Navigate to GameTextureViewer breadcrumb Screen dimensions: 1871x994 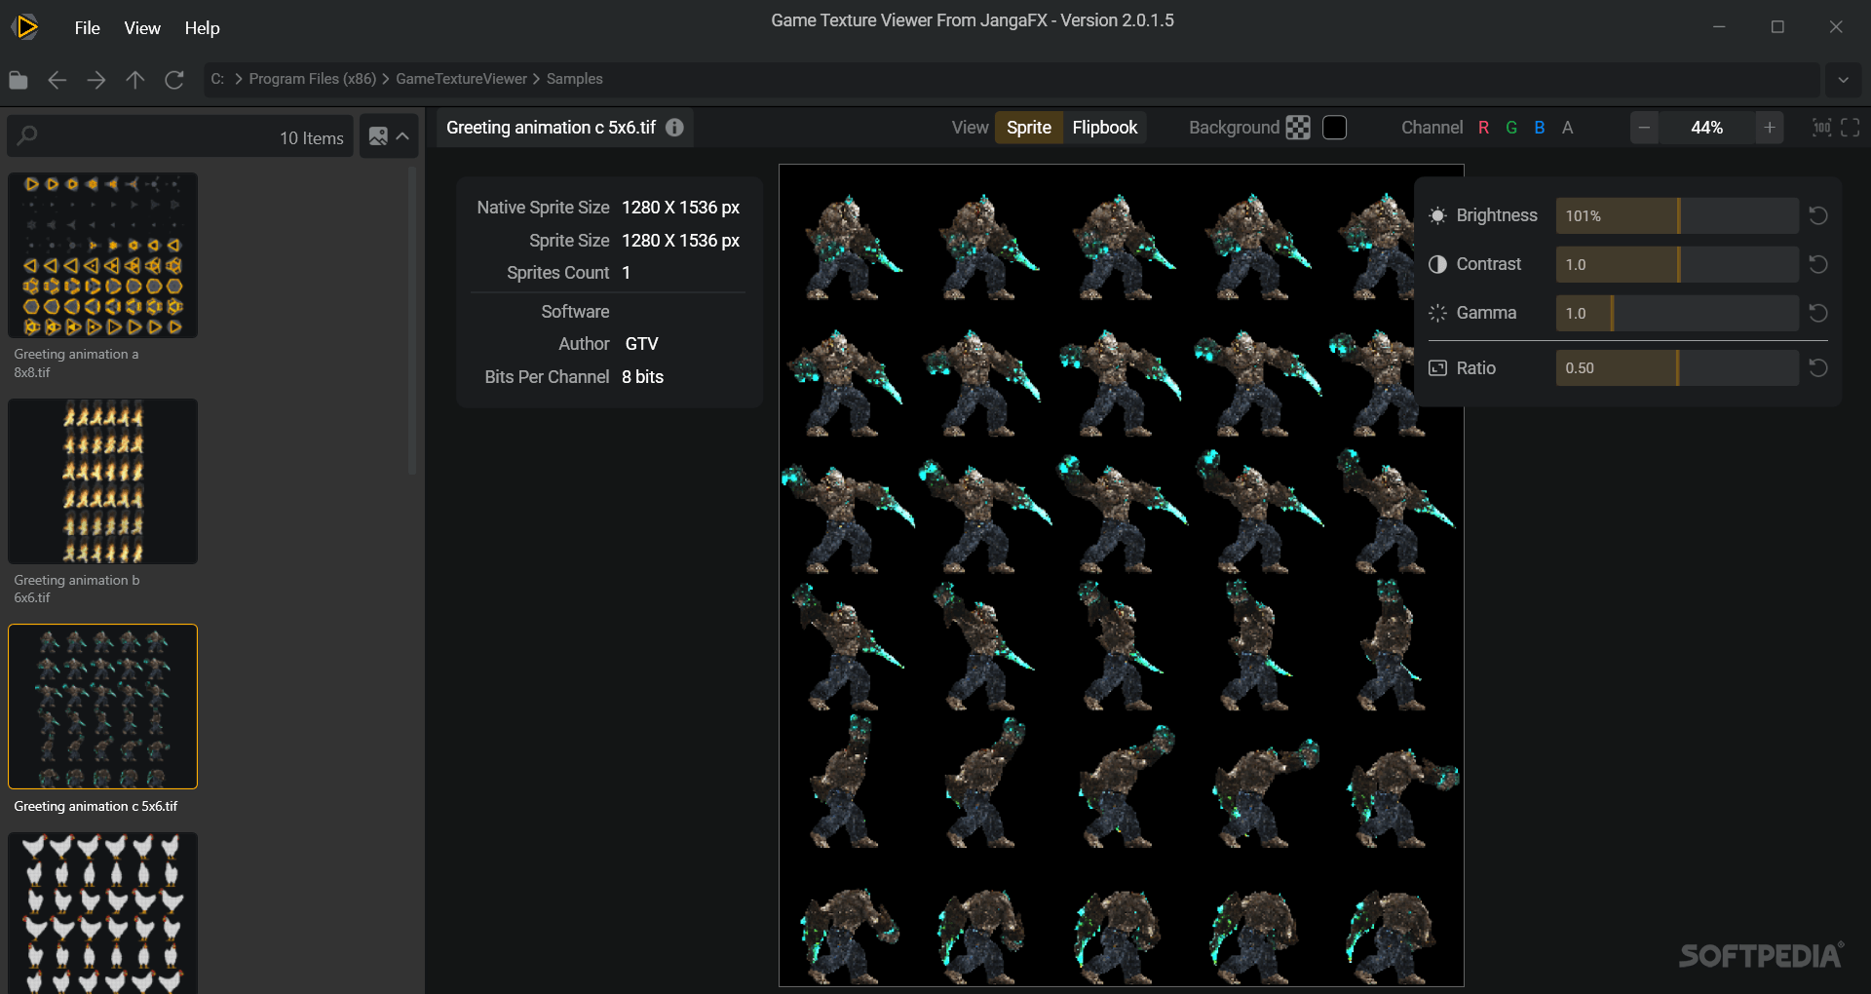coord(461,79)
